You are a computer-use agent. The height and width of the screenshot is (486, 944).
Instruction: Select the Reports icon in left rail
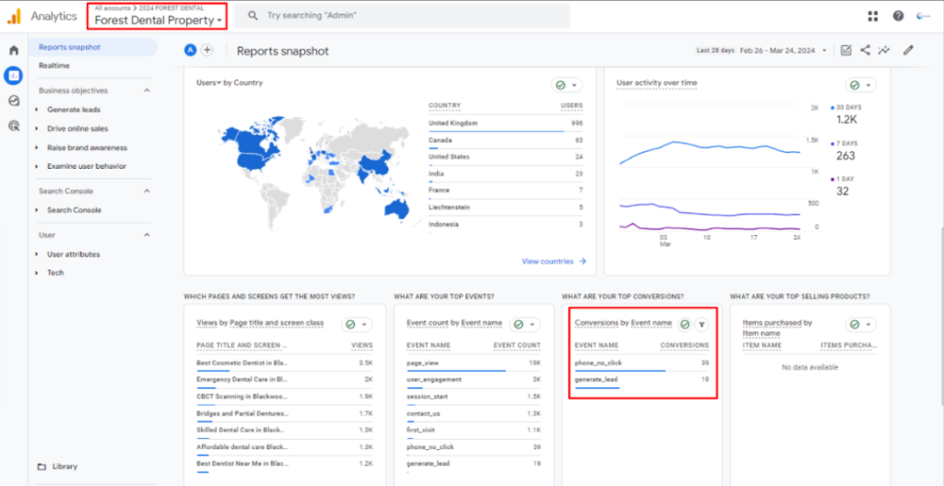(14, 76)
